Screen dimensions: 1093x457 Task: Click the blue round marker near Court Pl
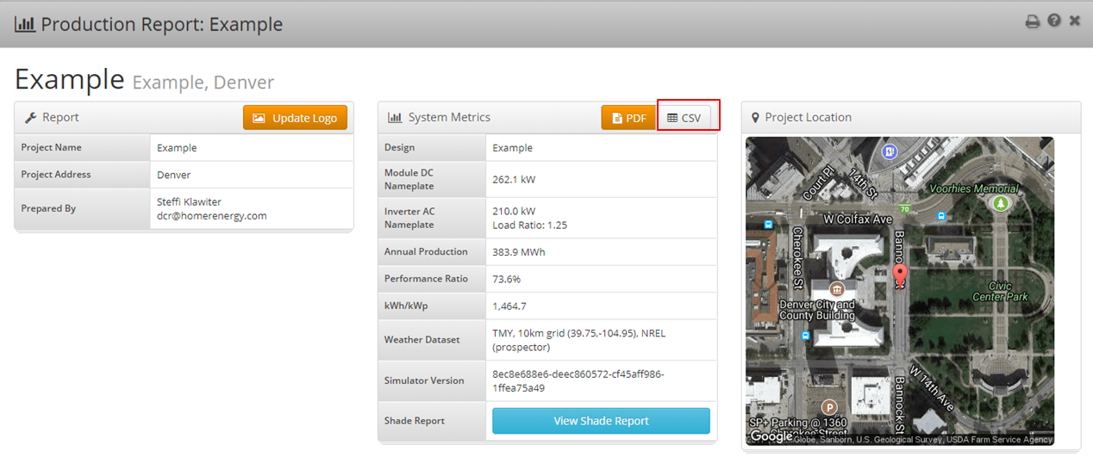890,151
